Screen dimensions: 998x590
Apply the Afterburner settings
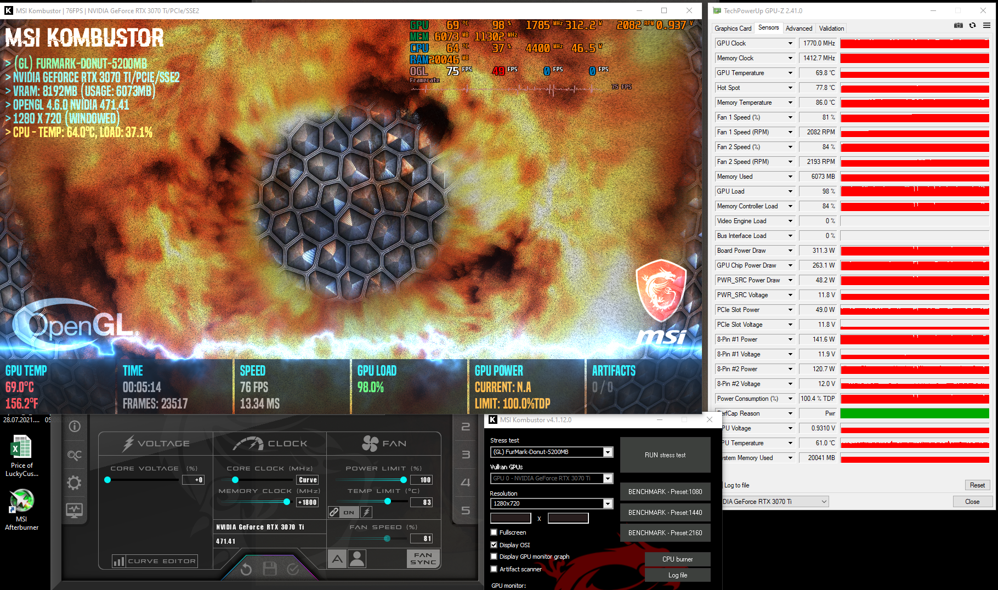click(293, 570)
